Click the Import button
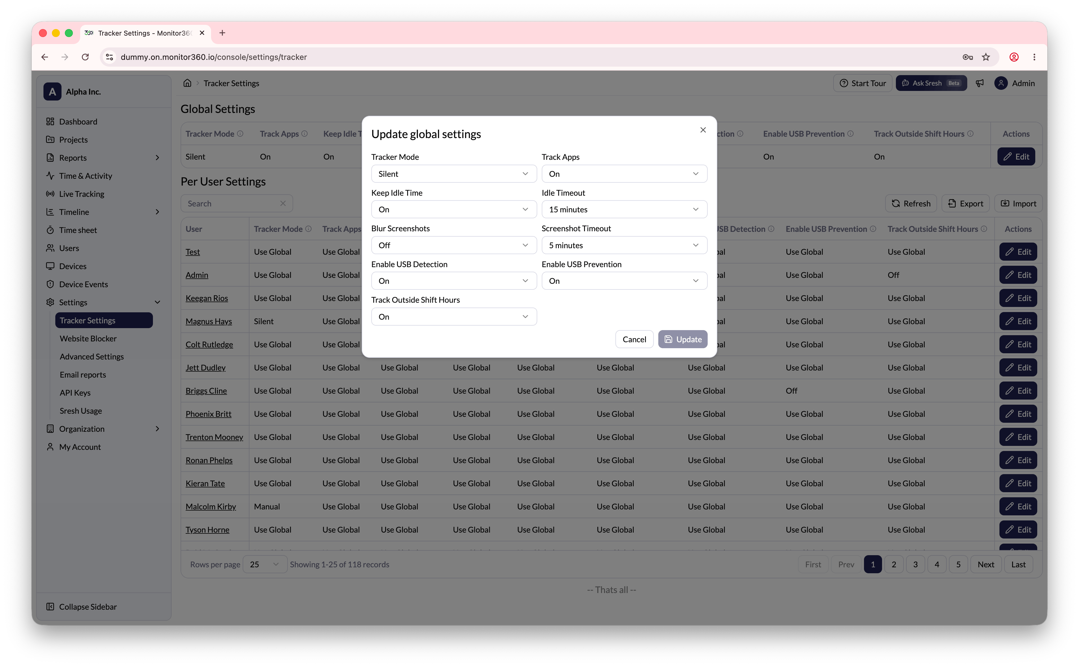Viewport: 1079px width, 667px height. (x=1018, y=203)
